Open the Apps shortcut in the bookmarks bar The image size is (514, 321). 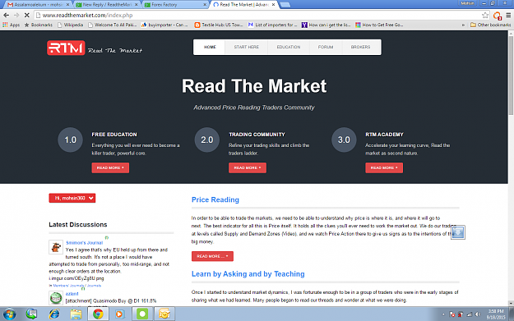pos(12,25)
